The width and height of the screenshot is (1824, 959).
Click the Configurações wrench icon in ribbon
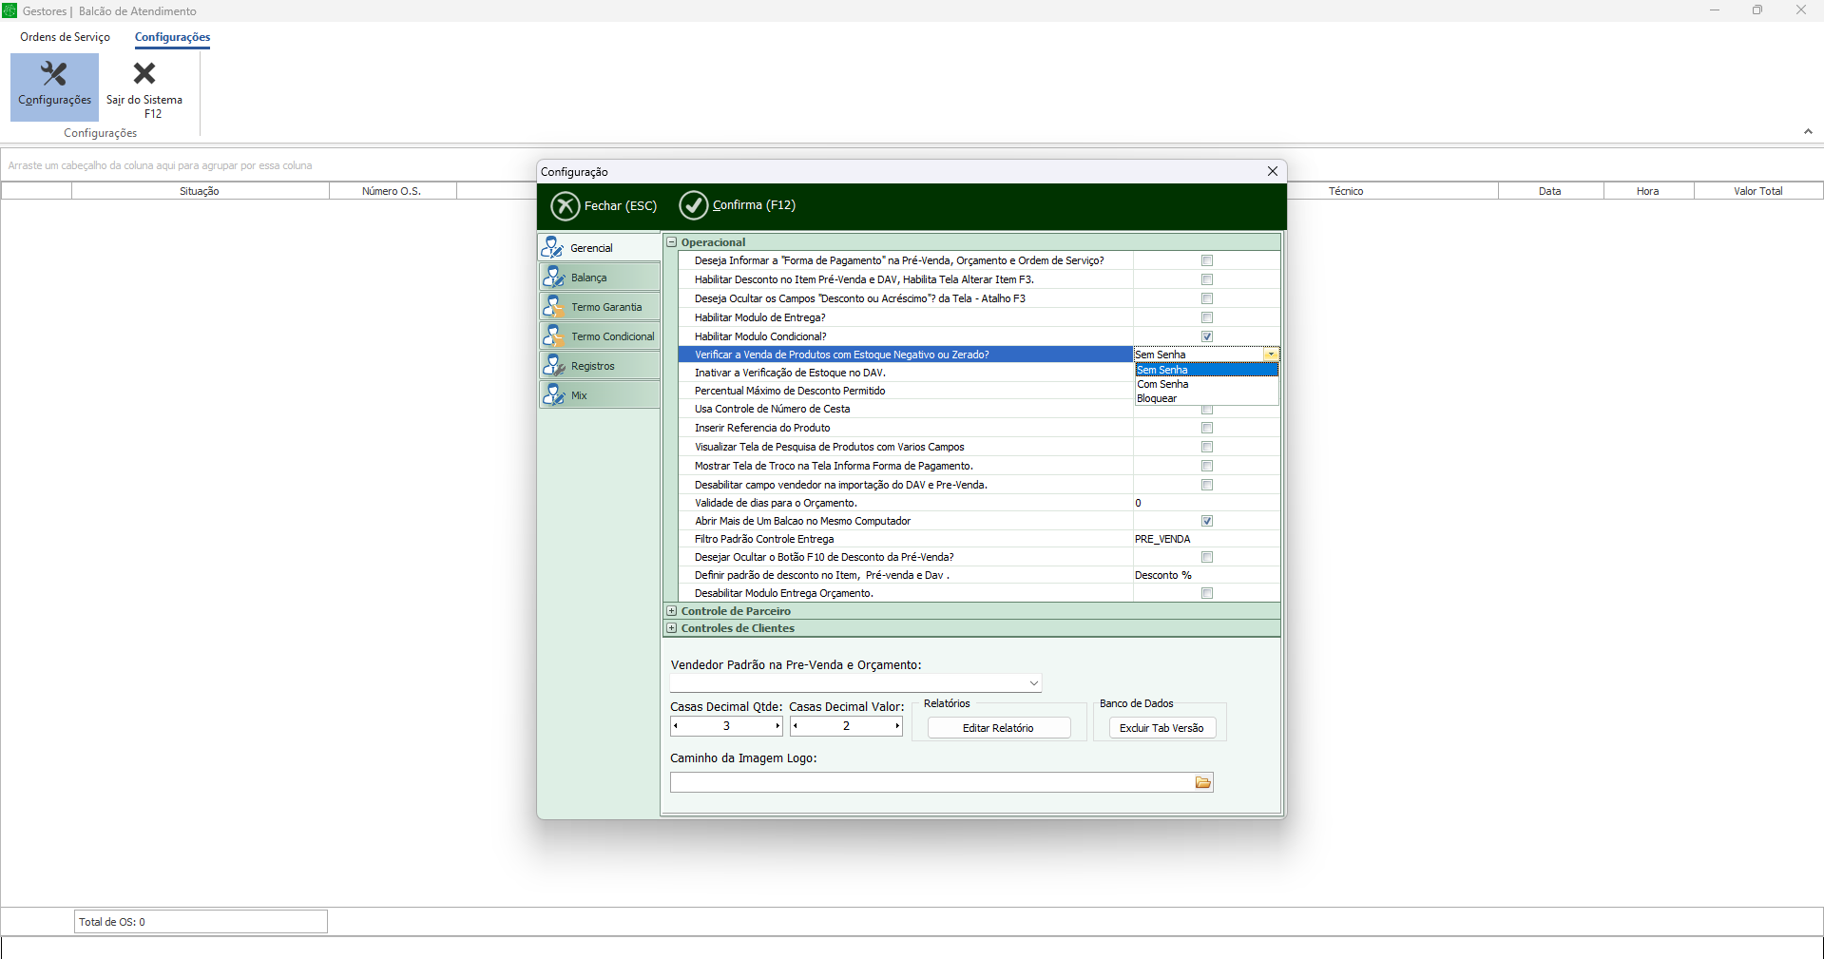[54, 74]
